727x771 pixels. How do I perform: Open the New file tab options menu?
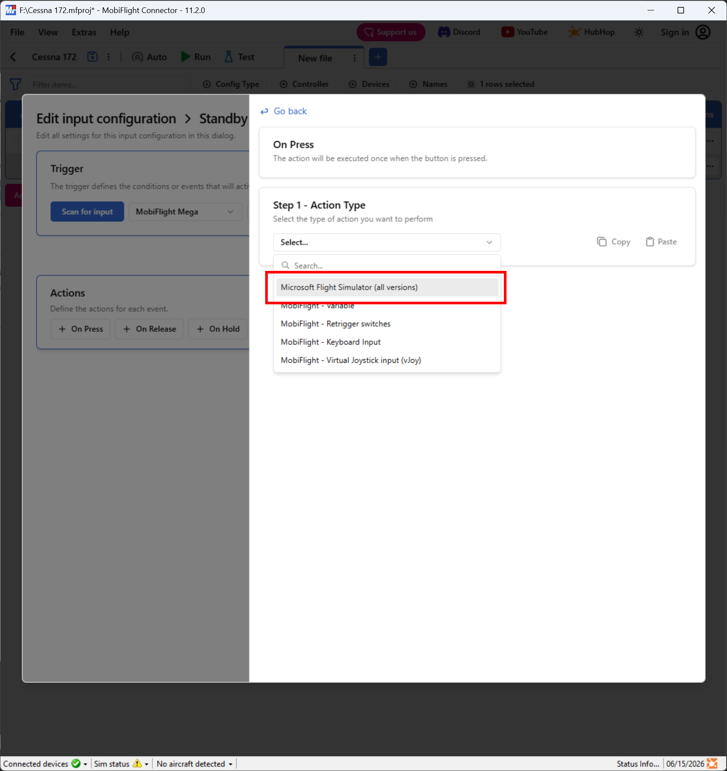[x=355, y=58]
